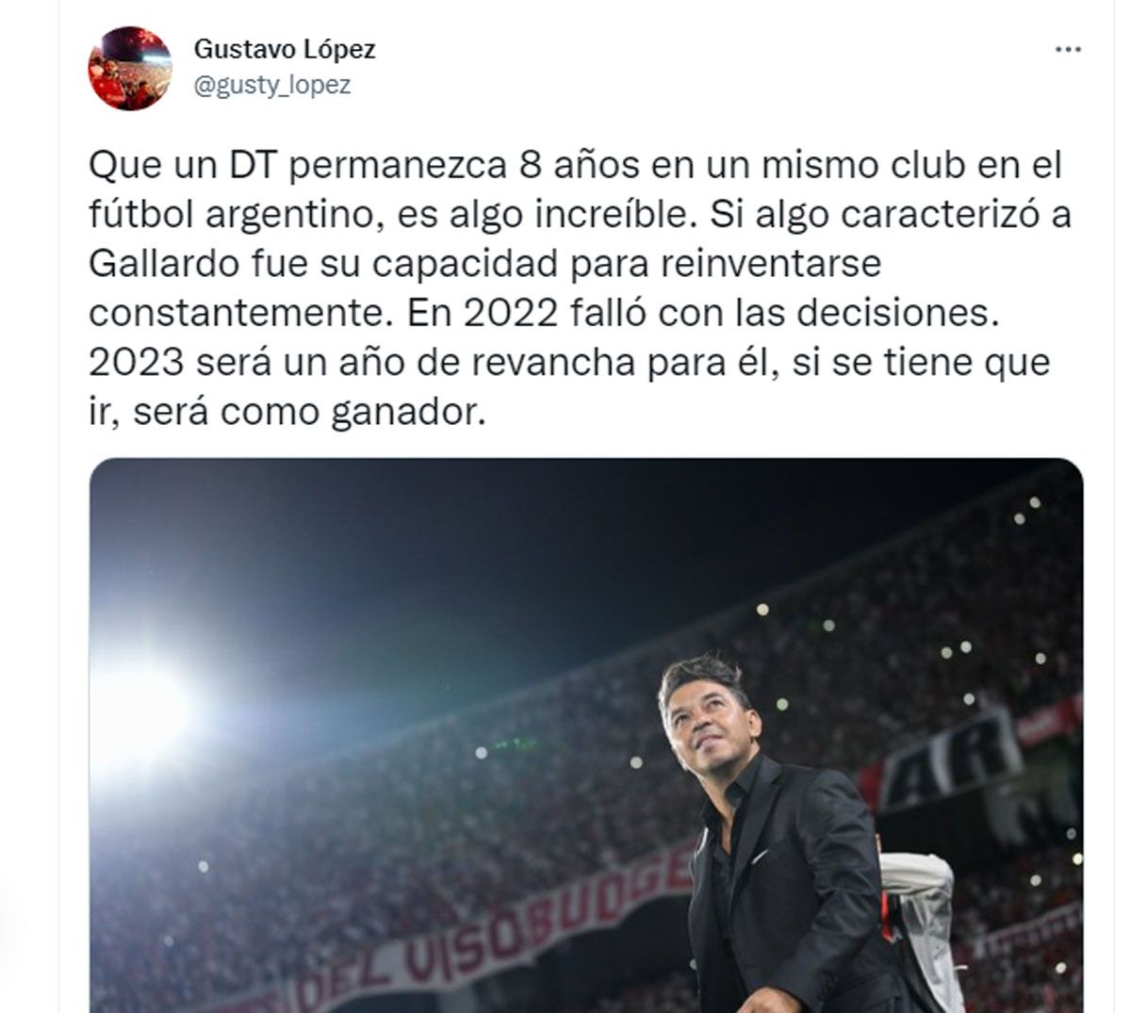Open the attached stadium photo
Viewport: 1131px width, 1013px height.
point(585,735)
